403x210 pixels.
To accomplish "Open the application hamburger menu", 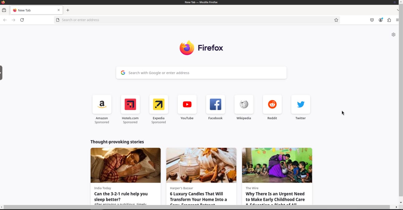I will pos(397,20).
